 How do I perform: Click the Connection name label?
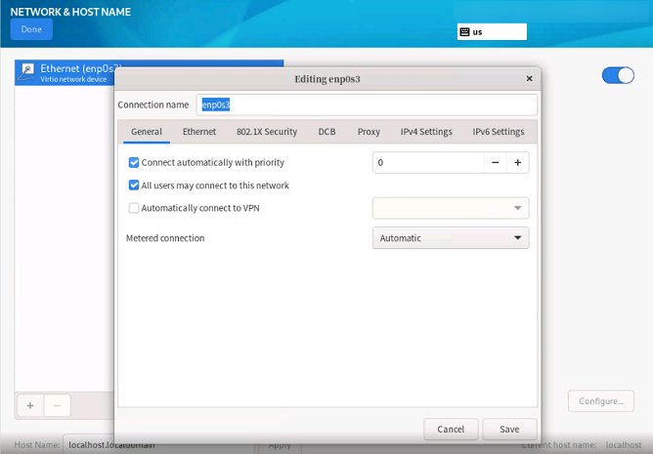tap(152, 104)
